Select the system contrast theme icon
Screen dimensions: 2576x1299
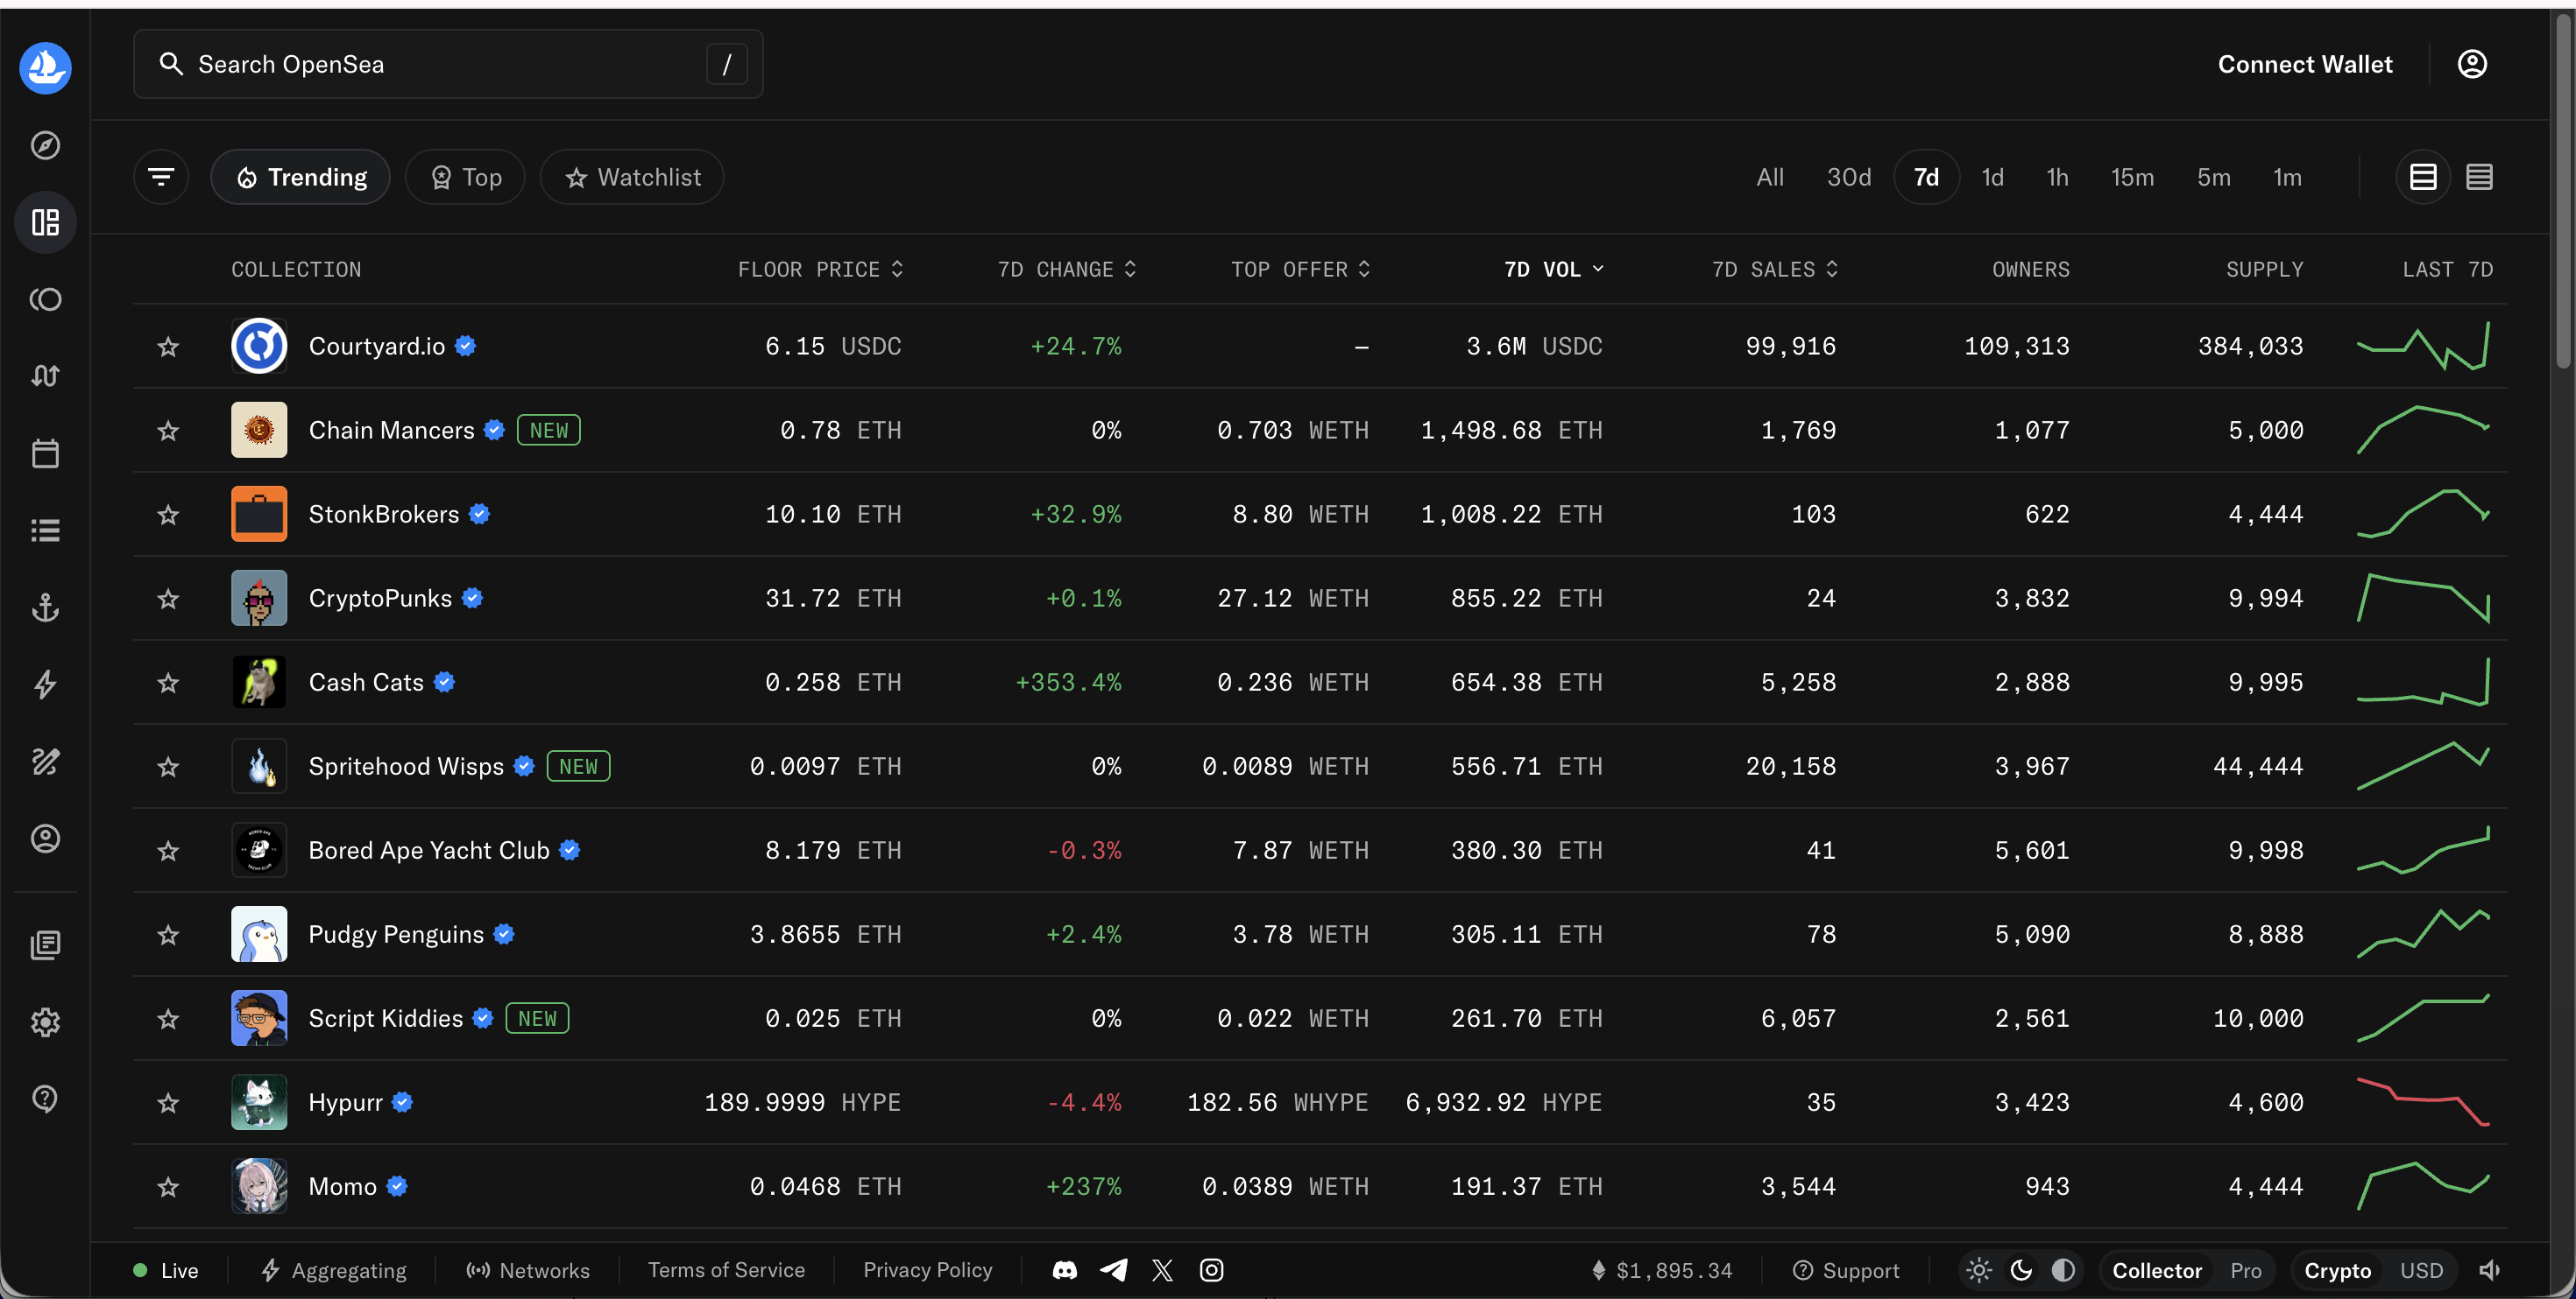coord(2063,1270)
